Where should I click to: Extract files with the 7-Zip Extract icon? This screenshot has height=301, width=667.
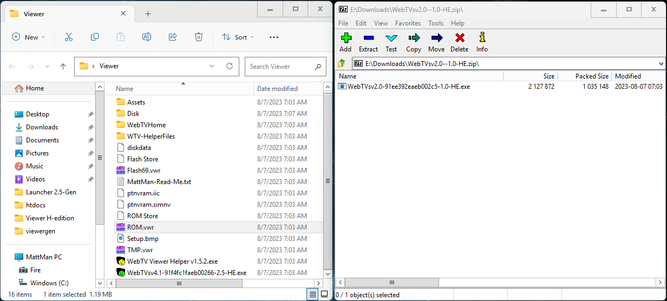pyautogui.click(x=368, y=42)
